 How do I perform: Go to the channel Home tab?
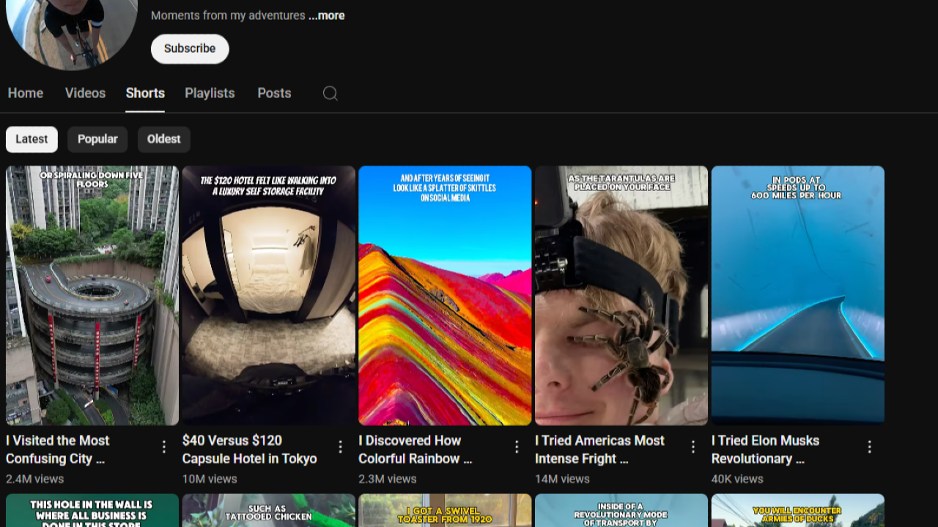[x=25, y=93]
